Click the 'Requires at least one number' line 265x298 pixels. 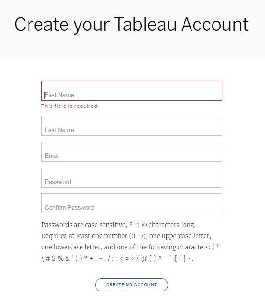click(x=126, y=236)
